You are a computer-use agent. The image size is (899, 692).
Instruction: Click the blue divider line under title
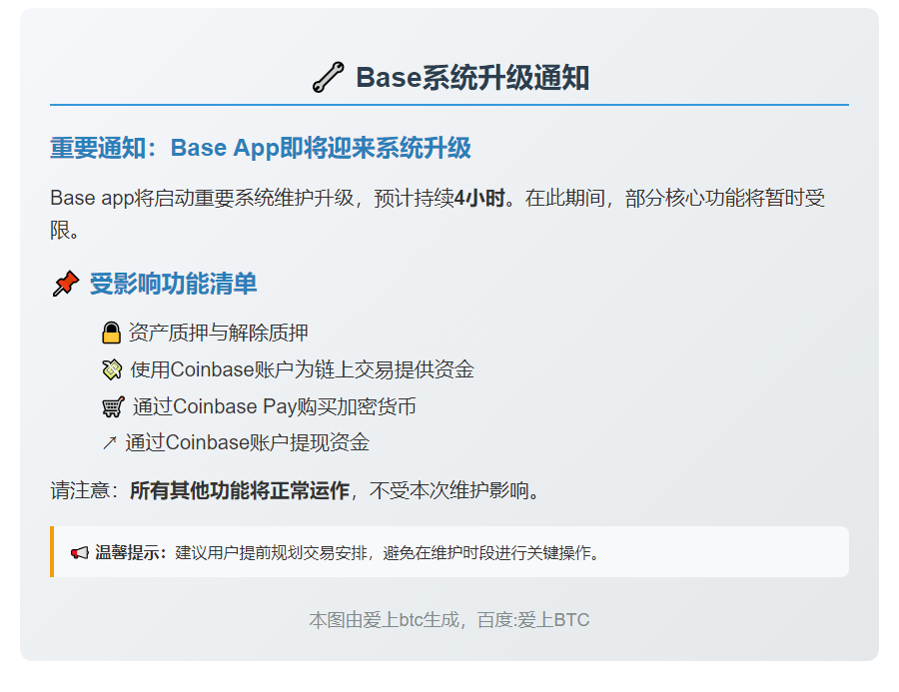tap(449, 104)
